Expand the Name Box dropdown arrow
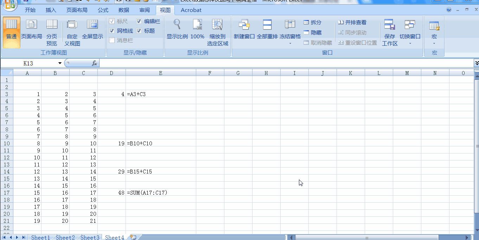The image size is (479, 240). [60, 63]
